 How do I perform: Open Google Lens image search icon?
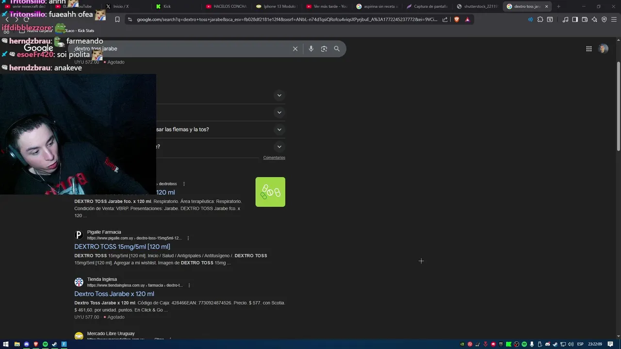pos(324,48)
